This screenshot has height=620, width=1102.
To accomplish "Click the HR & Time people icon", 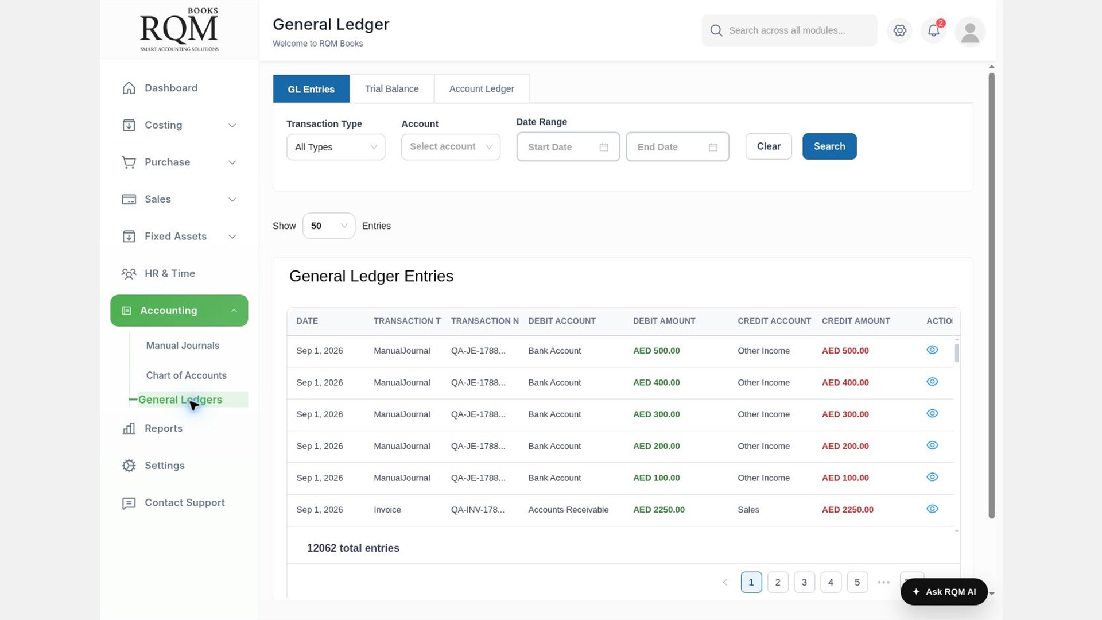I will click(x=129, y=274).
